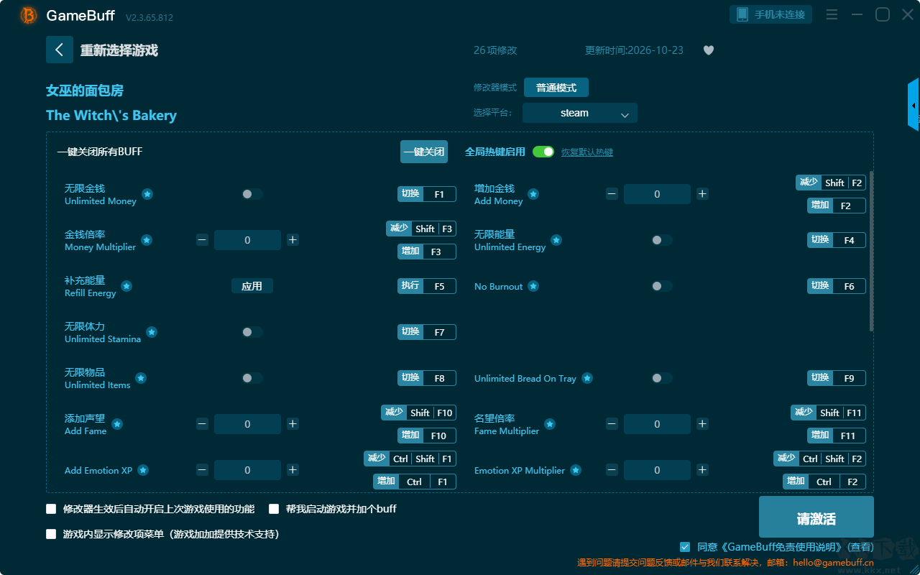
Task: Increase Add Fame value with plus button
Action: tap(293, 424)
